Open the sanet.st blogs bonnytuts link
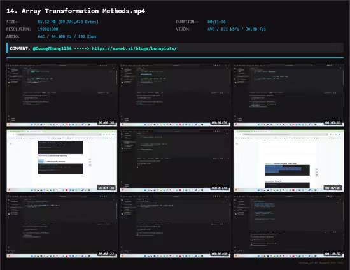 click(x=134, y=48)
